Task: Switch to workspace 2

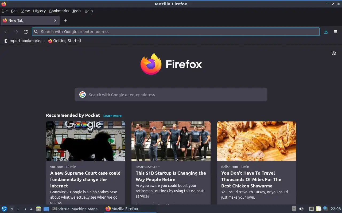Action: coord(18,209)
